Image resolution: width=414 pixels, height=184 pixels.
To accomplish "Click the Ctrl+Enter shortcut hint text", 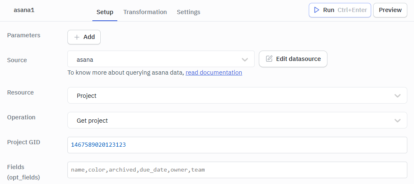I will pos(352,10).
